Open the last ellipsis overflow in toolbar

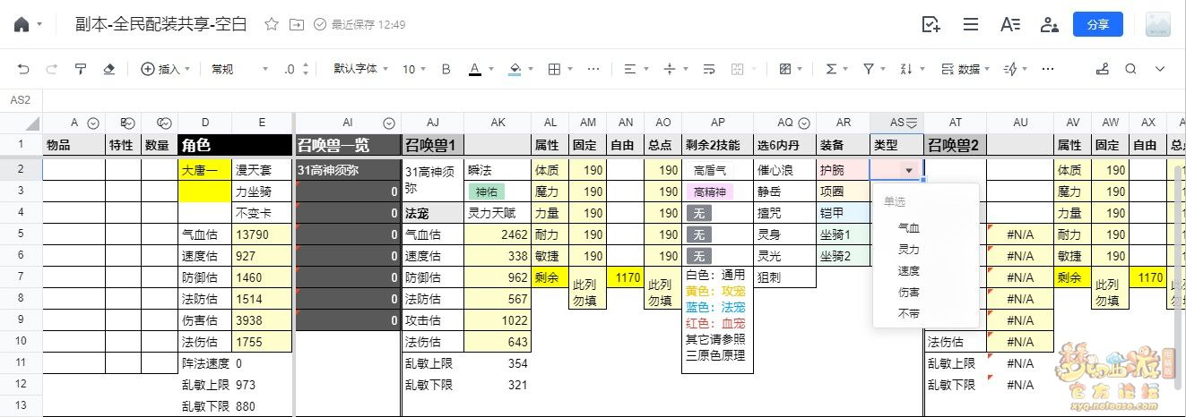point(1047,69)
